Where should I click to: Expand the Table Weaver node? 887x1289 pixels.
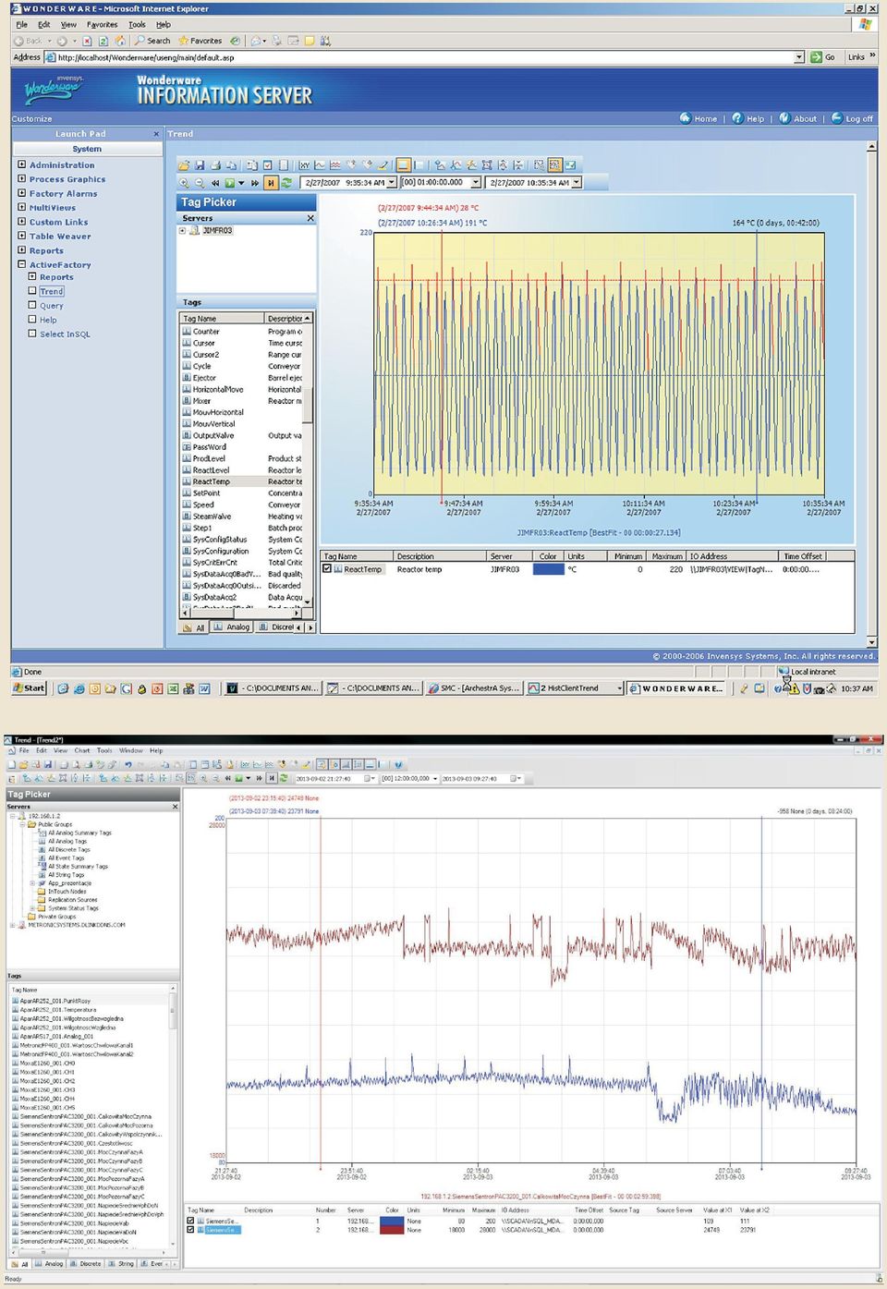click(21, 236)
